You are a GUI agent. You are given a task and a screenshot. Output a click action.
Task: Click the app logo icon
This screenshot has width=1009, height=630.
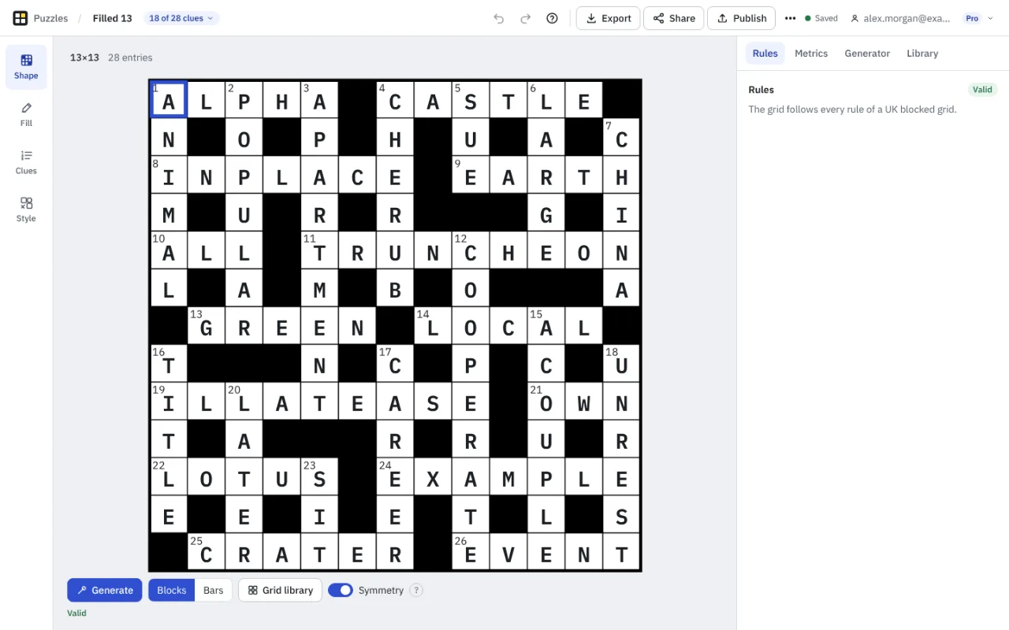pyautogui.click(x=20, y=18)
